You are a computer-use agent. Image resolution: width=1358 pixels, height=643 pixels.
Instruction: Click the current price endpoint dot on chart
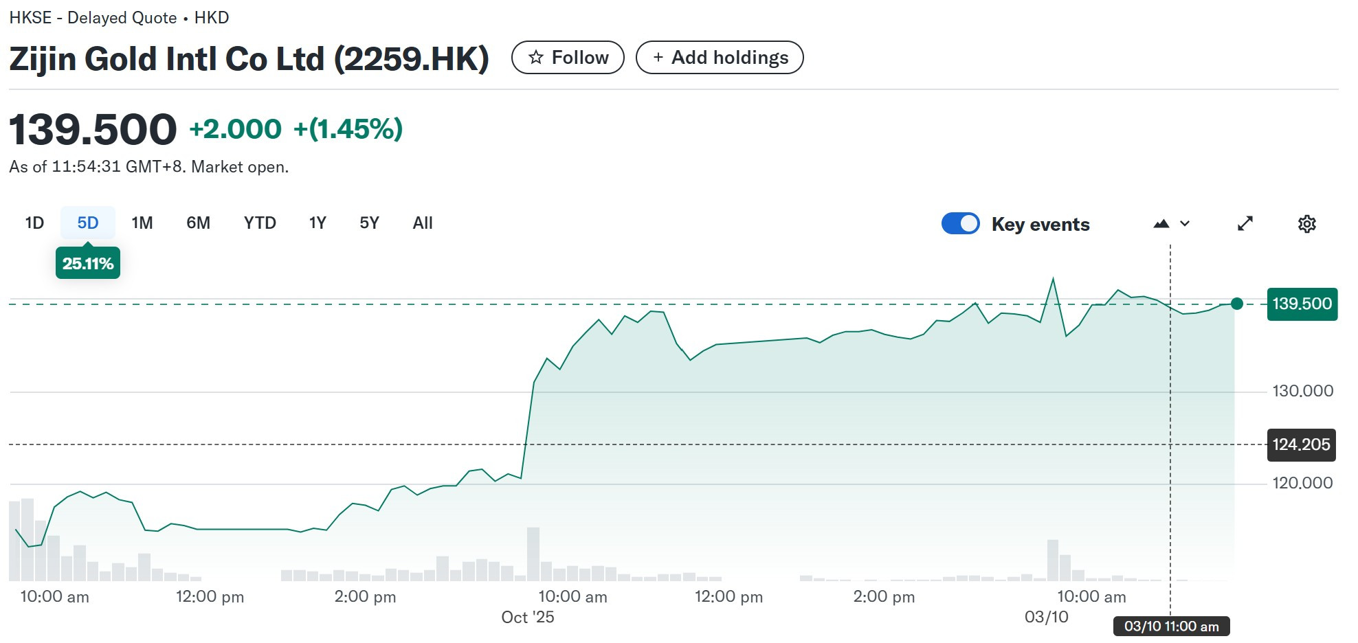coord(1237,304)
